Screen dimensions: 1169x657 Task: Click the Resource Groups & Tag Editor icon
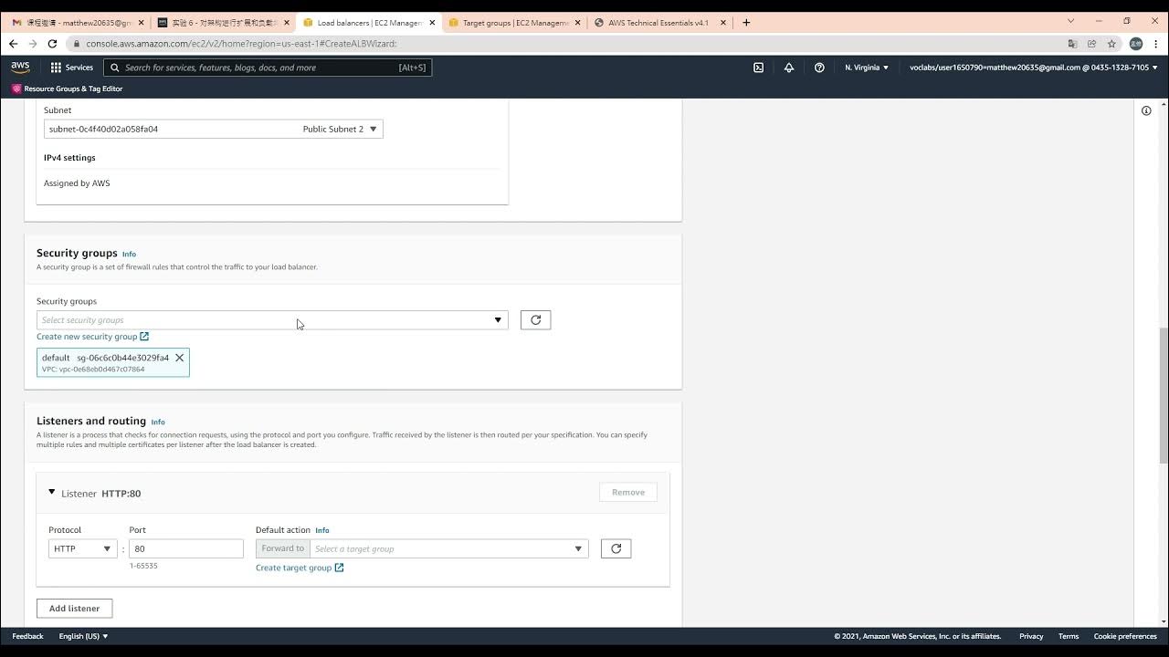(16, 89)
